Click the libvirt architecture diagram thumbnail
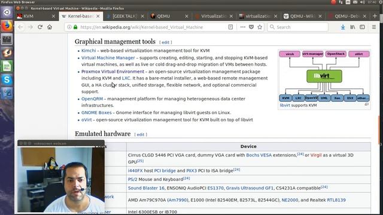 pos(324,76)
